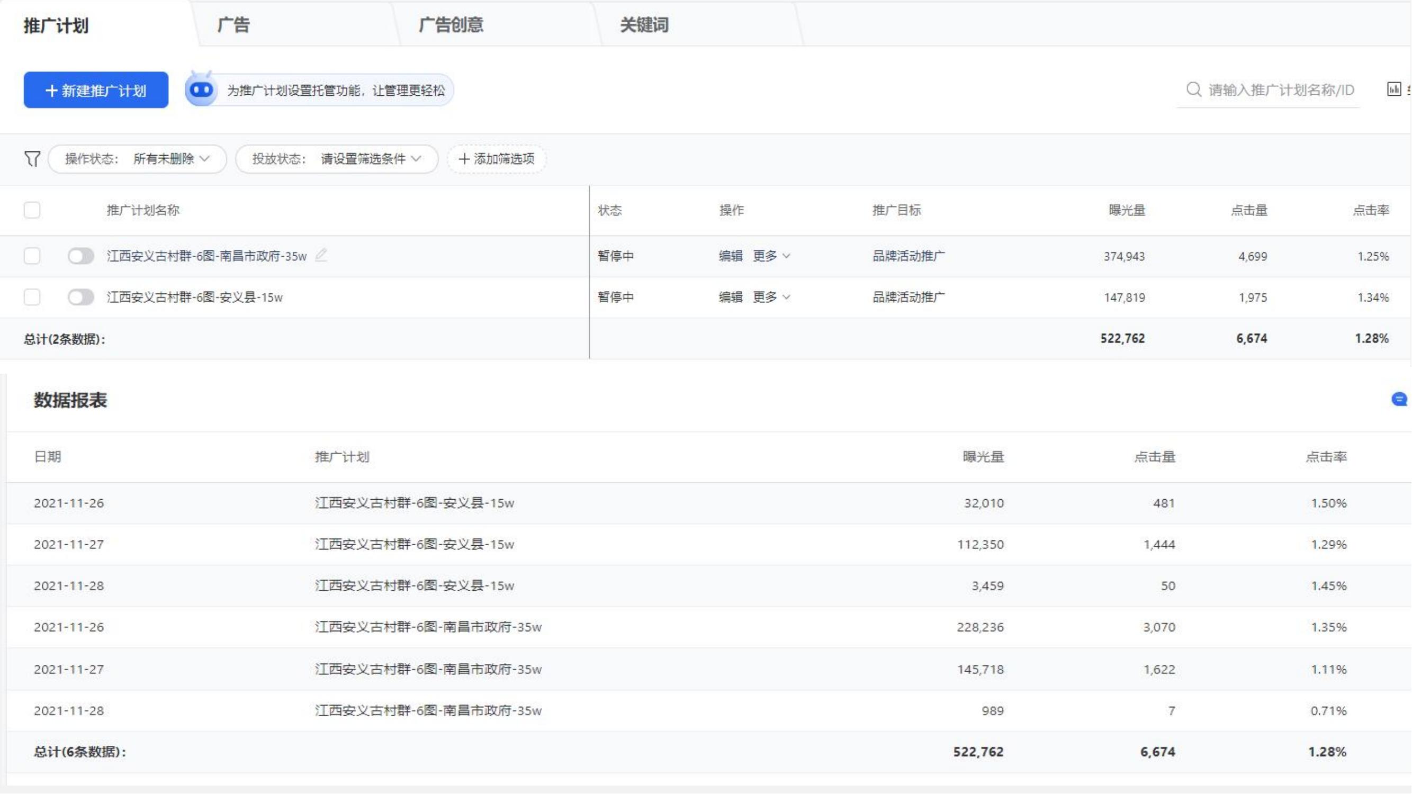Select the click count 4,699
Viewport: 1412px width, 794px height.
tap(1253, 256)
